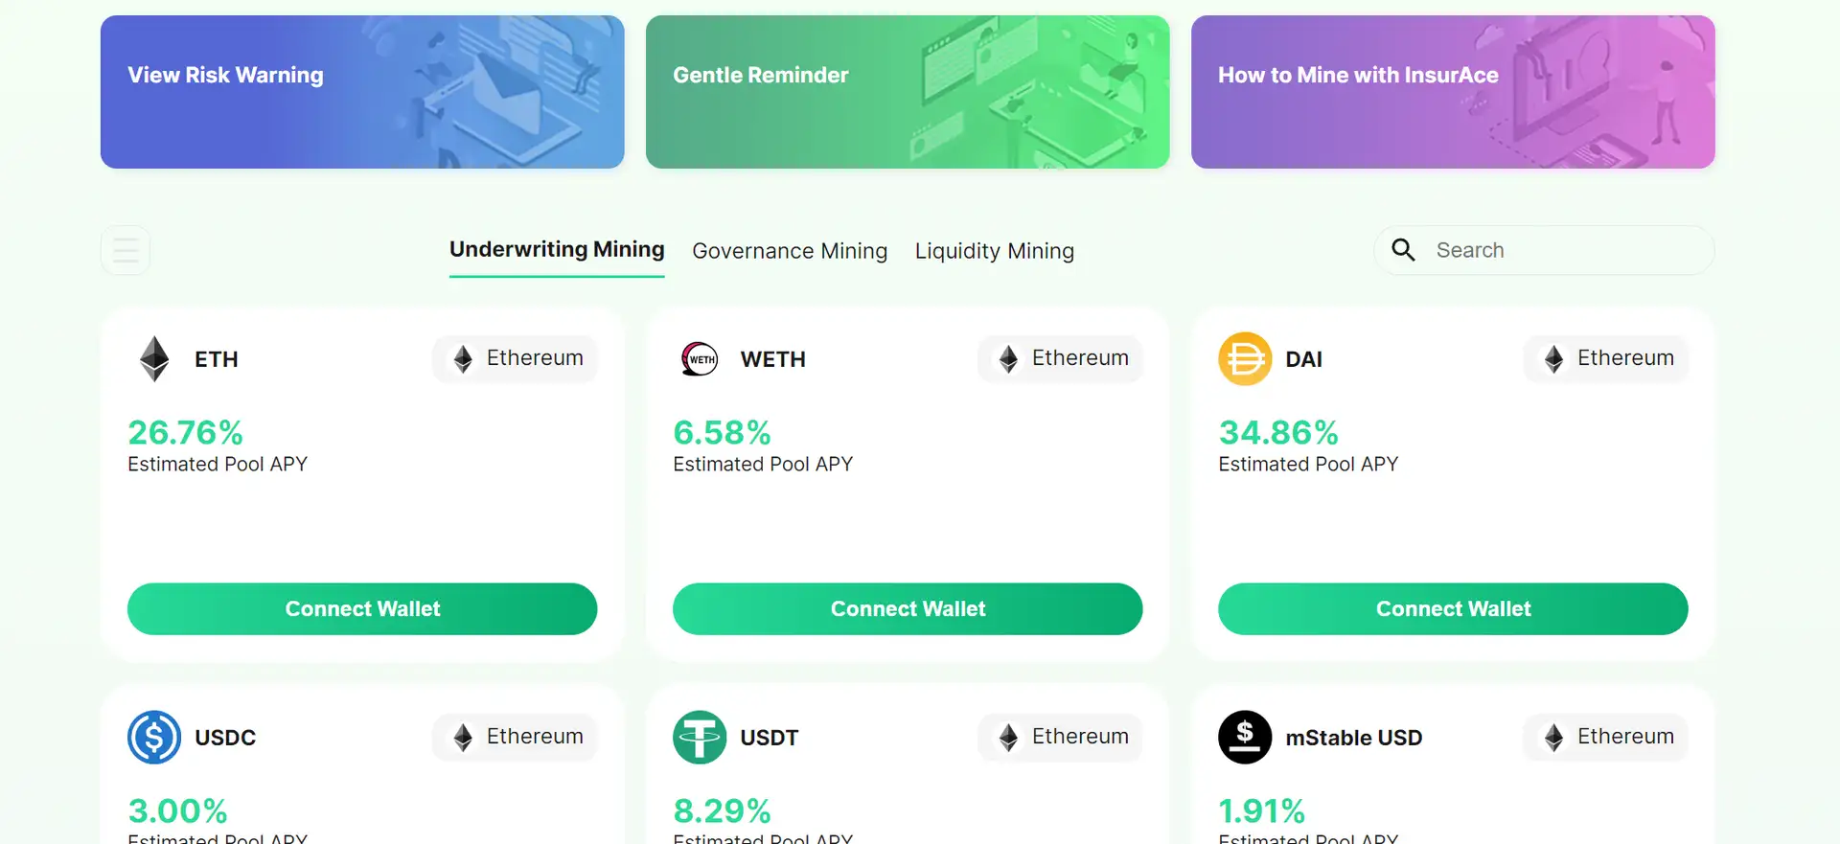Click the mStable USD icon

pos(1245,737)
